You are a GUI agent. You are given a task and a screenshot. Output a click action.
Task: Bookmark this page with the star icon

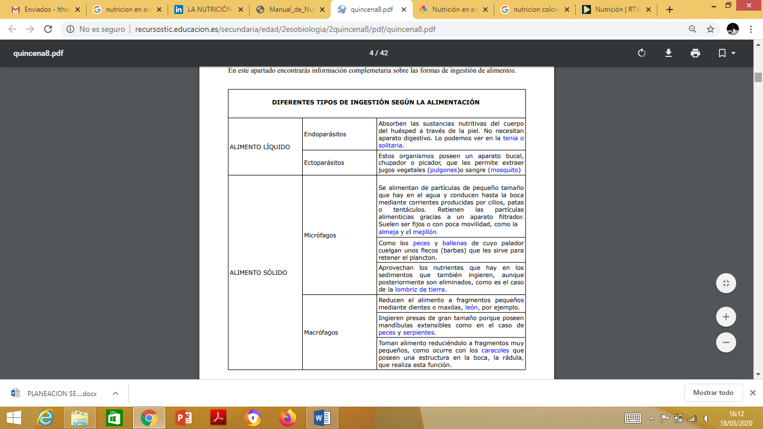pos(710,29)
